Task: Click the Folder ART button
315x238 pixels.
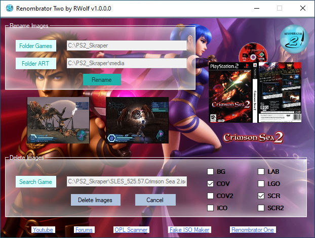Action: (x=36, y=63)
